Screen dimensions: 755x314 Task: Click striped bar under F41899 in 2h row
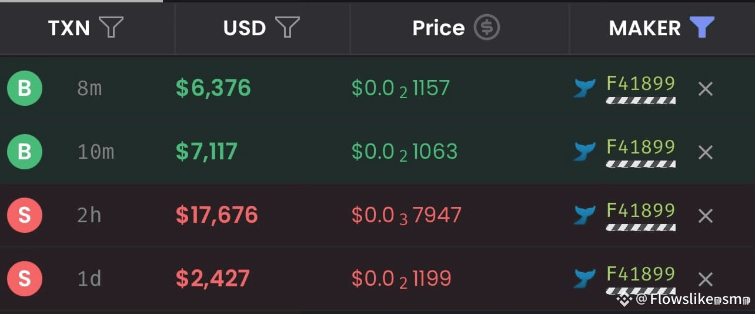tap(640, 228)
